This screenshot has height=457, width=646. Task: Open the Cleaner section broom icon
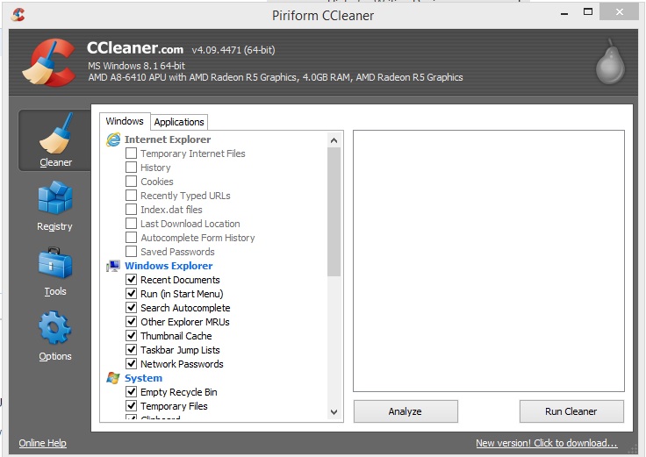56,133
